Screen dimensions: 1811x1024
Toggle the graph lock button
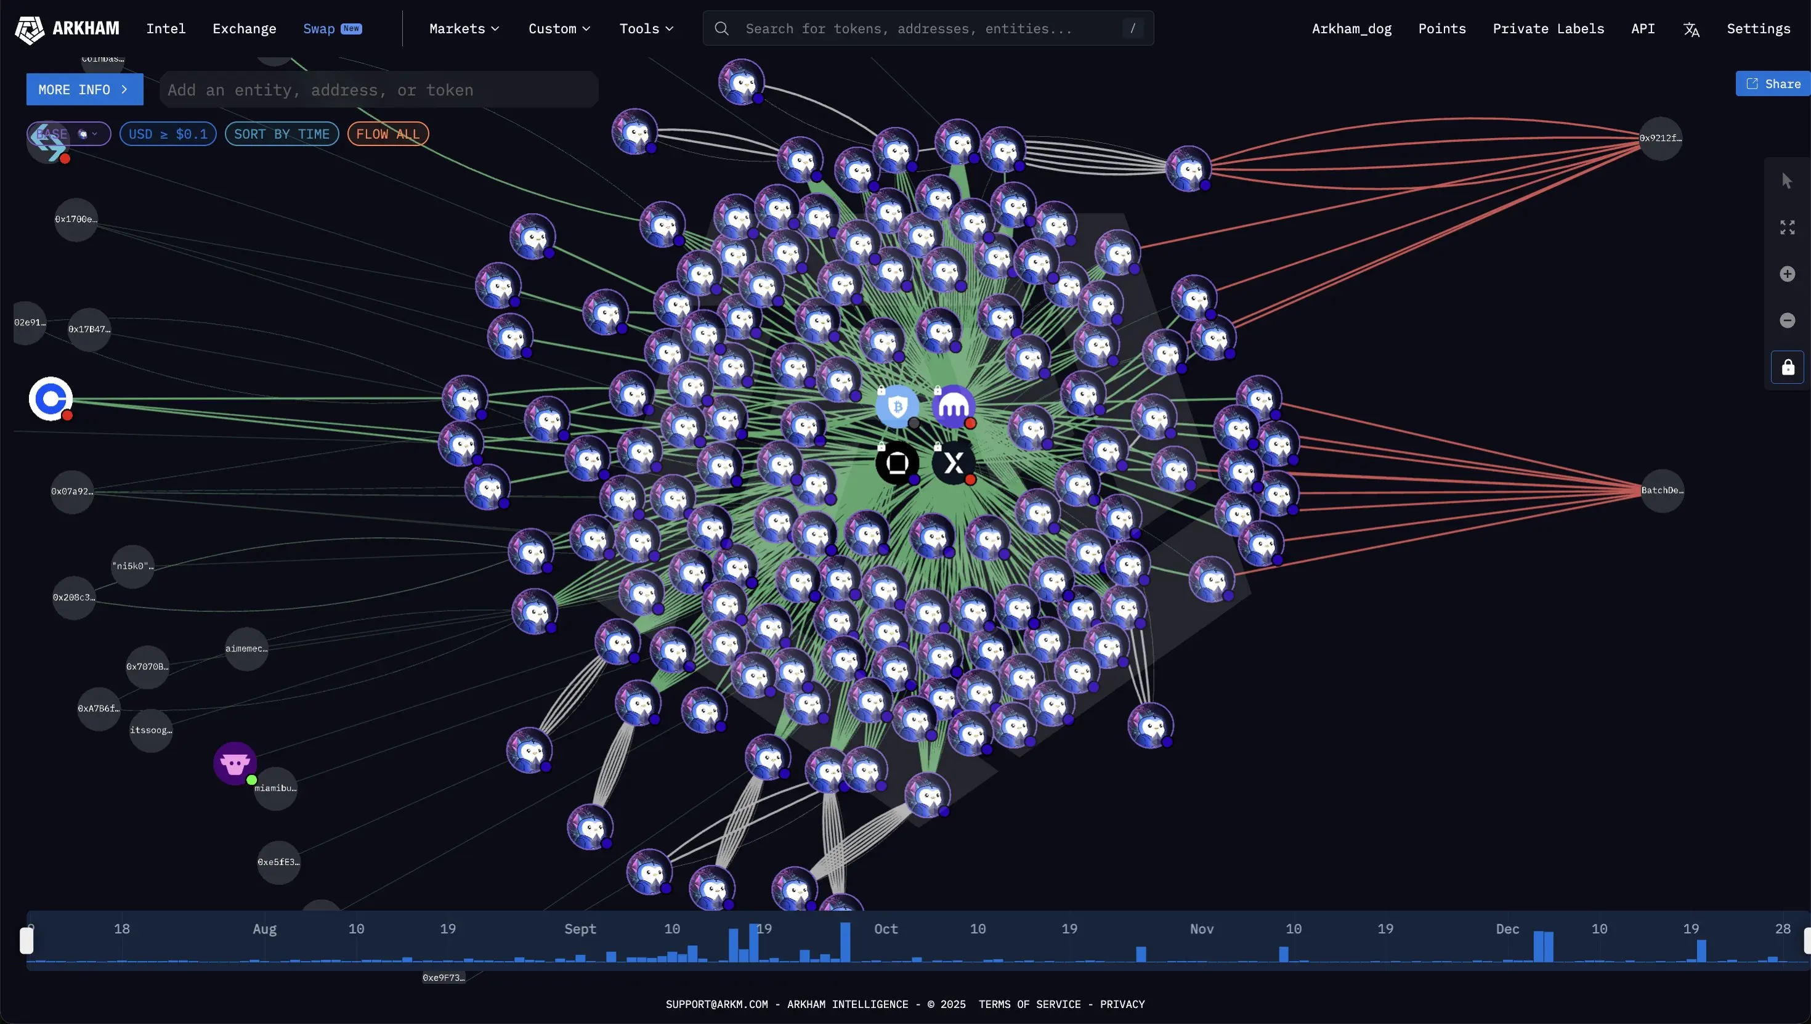click(1787, 367)
